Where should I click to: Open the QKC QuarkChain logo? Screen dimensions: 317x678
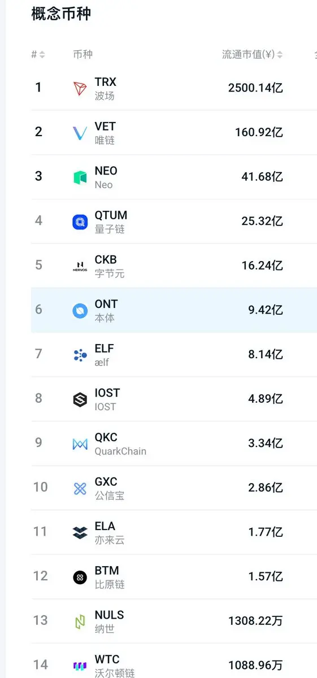tap(80, 444)
